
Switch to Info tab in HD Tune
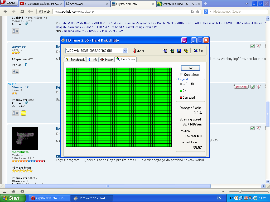pyautogui.click(x=93, y=60)
